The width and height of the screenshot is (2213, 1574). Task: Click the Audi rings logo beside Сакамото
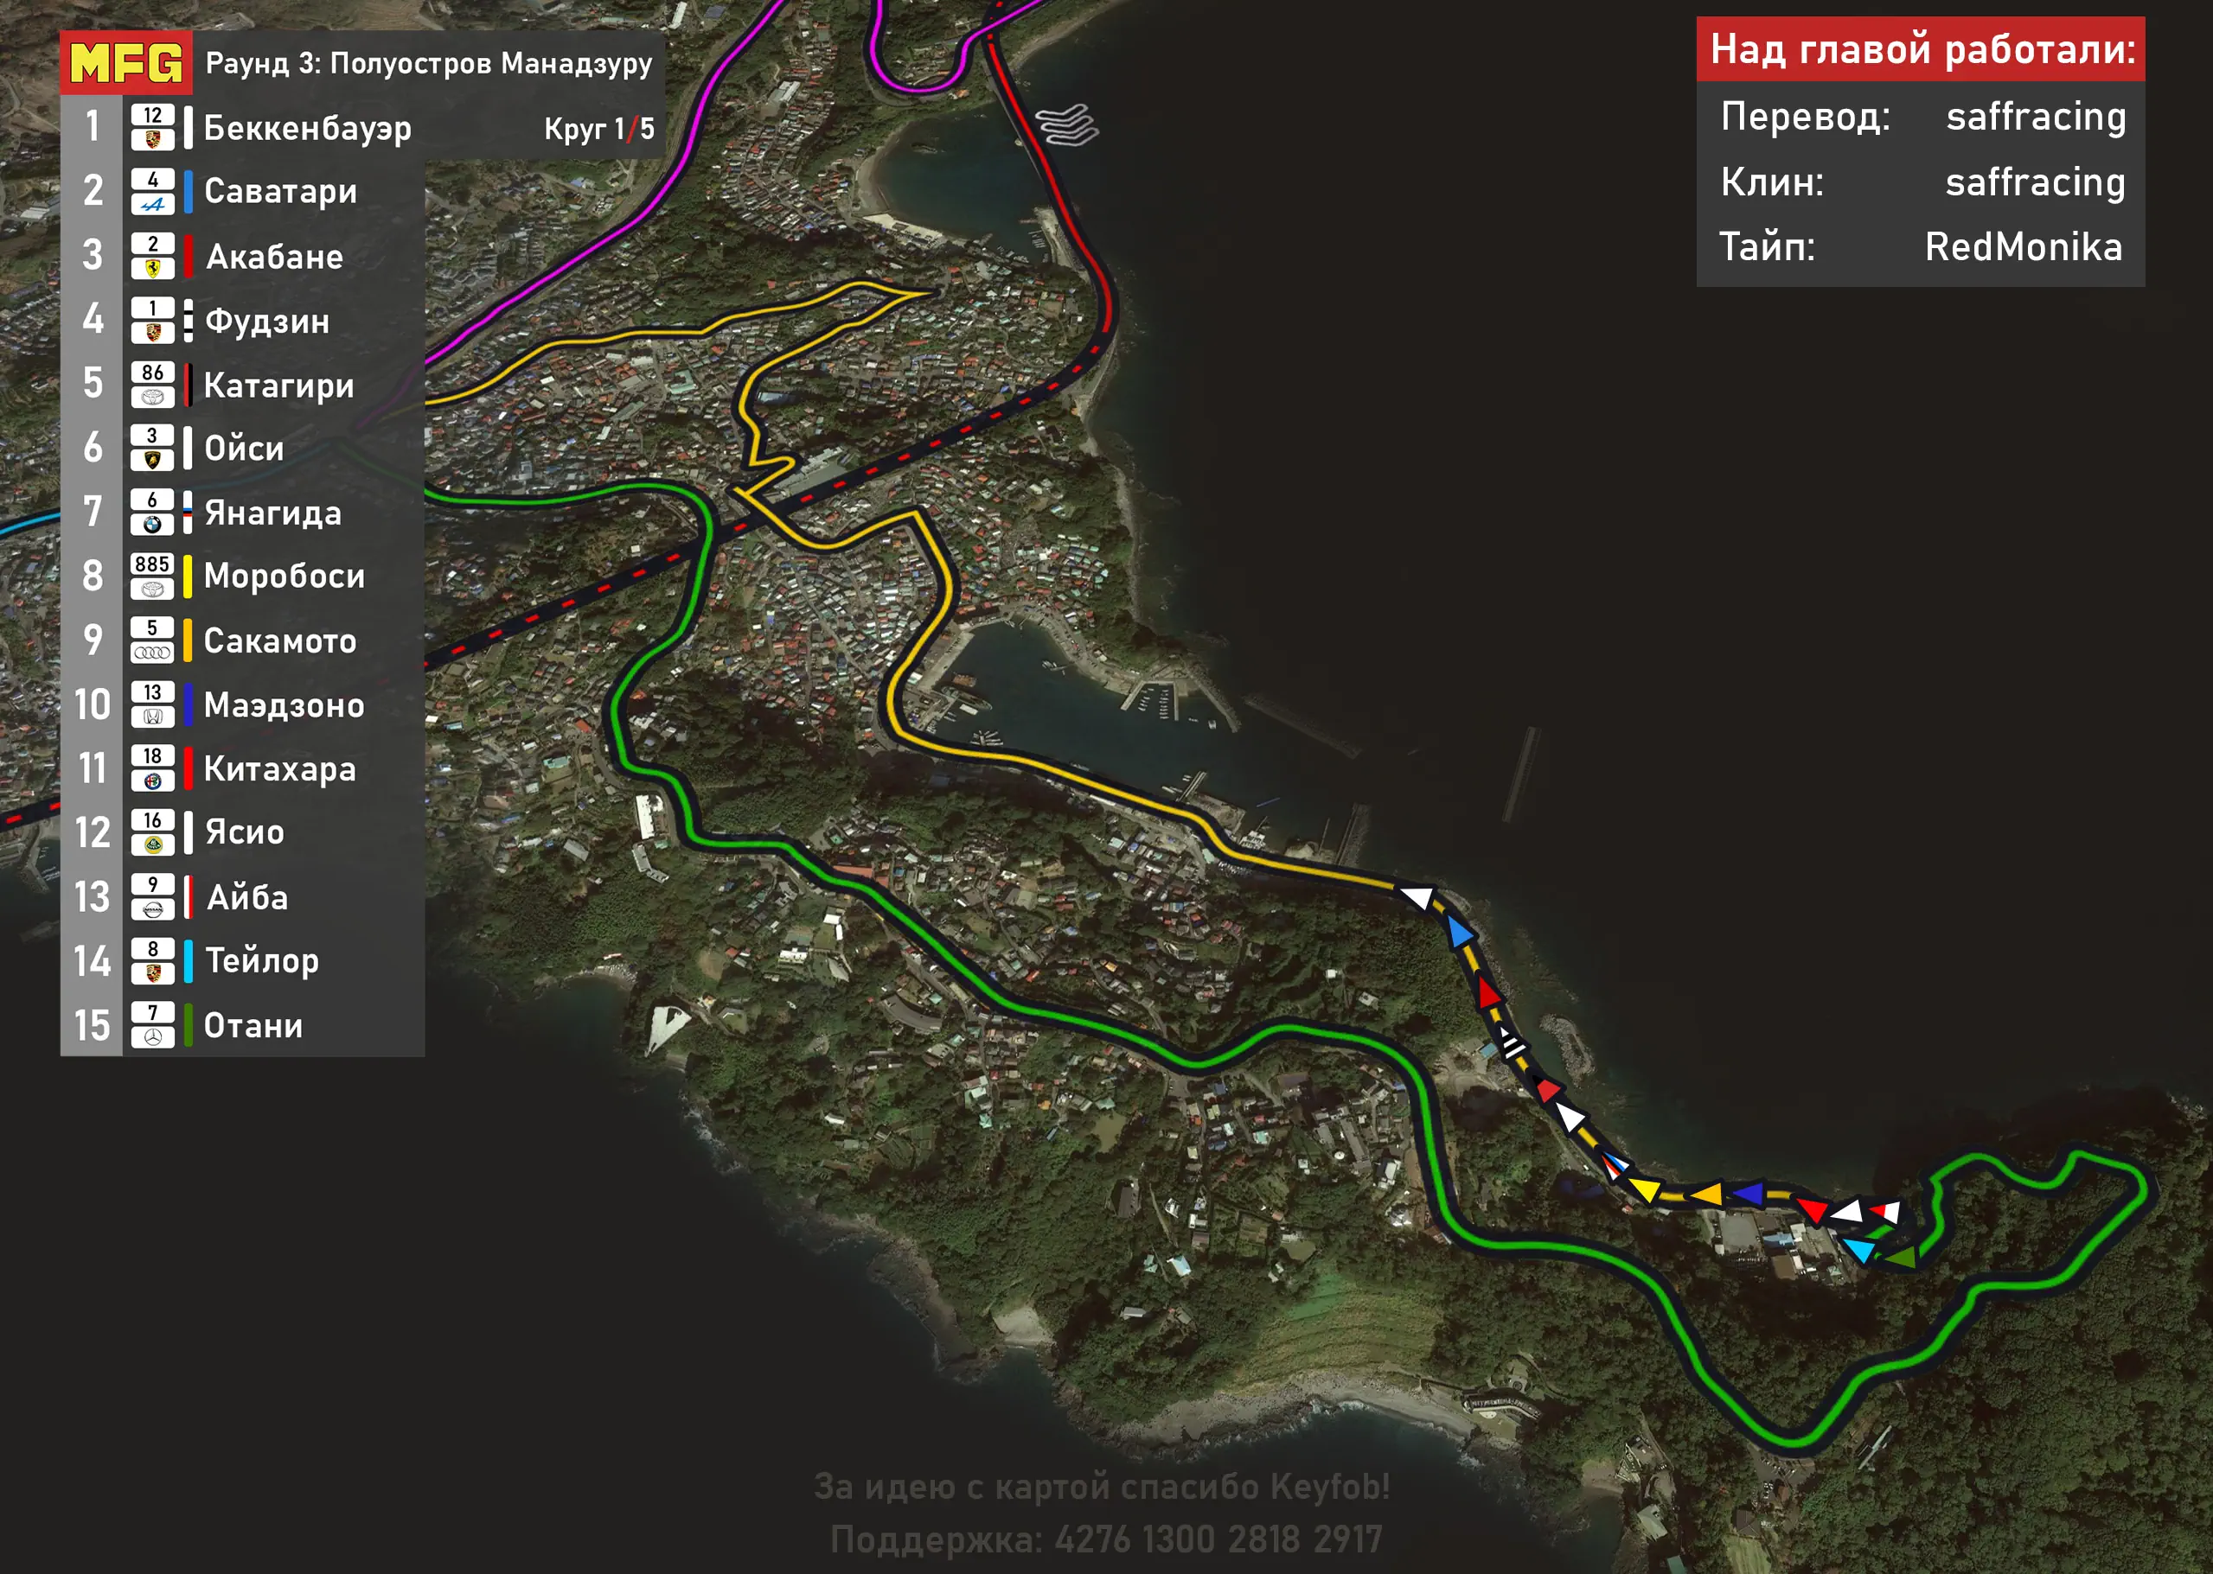[x=152, y=653]
